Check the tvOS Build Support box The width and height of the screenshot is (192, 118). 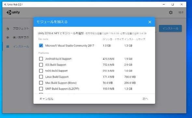click(x=41, y=71)
